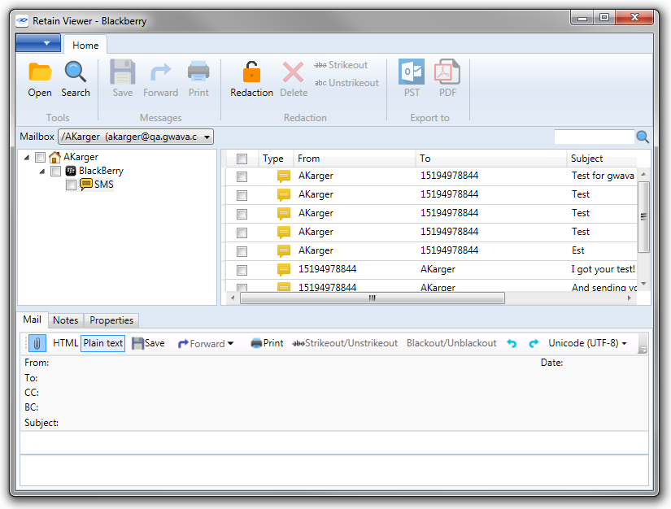The width and height of the screenshot is (671, 509).
Task: Click the horizontal scrollbar of message list
Action: point(372,298)
